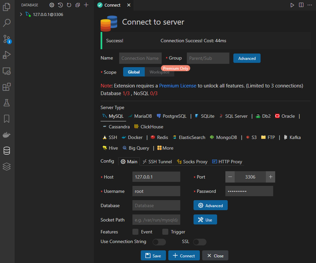Open the Database view icon

tap(7, 151)
